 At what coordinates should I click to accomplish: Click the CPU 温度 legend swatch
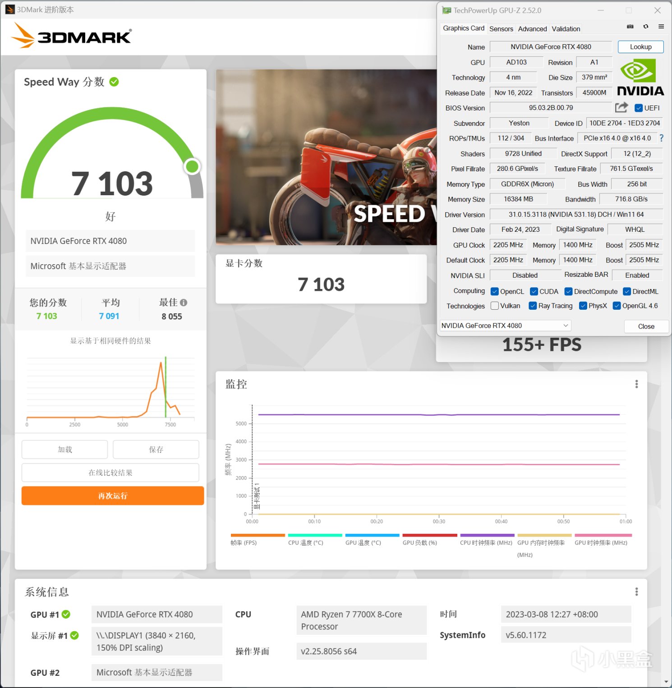pos(315,535)
